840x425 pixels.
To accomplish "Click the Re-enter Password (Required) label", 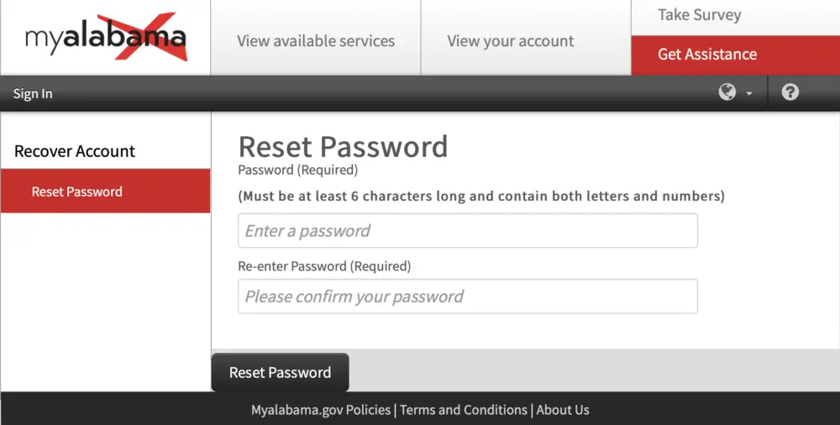I will click(324, 266).
